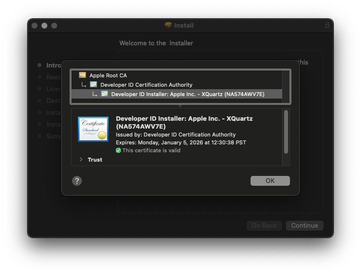Click the certificate details vertical scrollbar
Viewport: 361px width, 274px height.
pyautogui.click(x=286, y=132)
